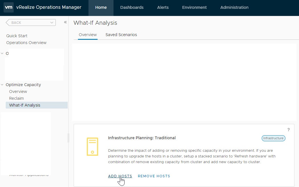Viewport: 299px width, 187px height.
Task: Open the Alerts menu
Action: tap(163, 8)
